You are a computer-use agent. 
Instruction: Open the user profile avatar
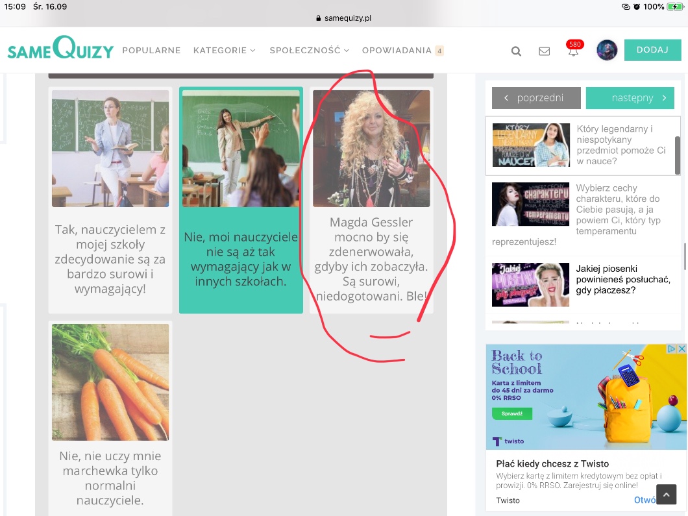607,50
